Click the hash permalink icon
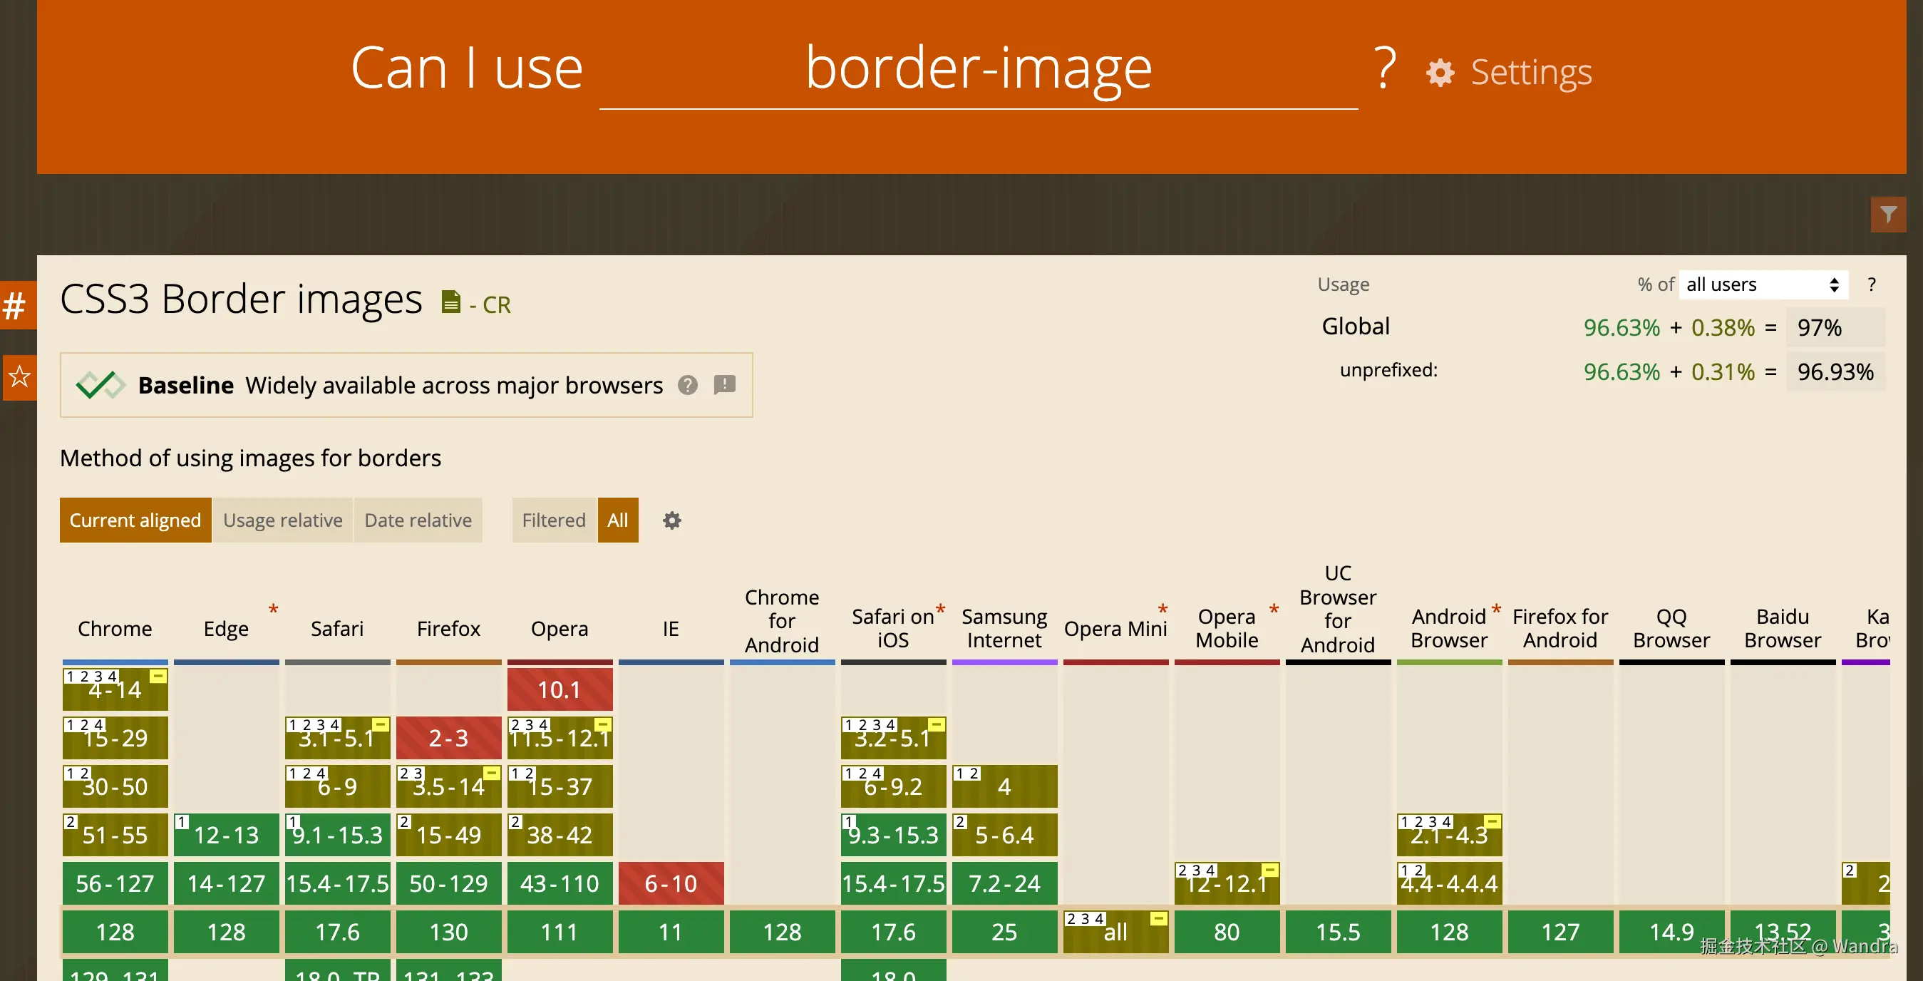The image size is (1923, 981). tap(16, 305)
